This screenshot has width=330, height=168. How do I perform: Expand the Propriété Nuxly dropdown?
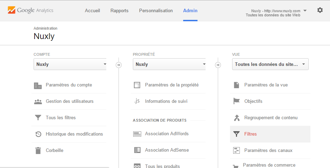click(169, 64)
